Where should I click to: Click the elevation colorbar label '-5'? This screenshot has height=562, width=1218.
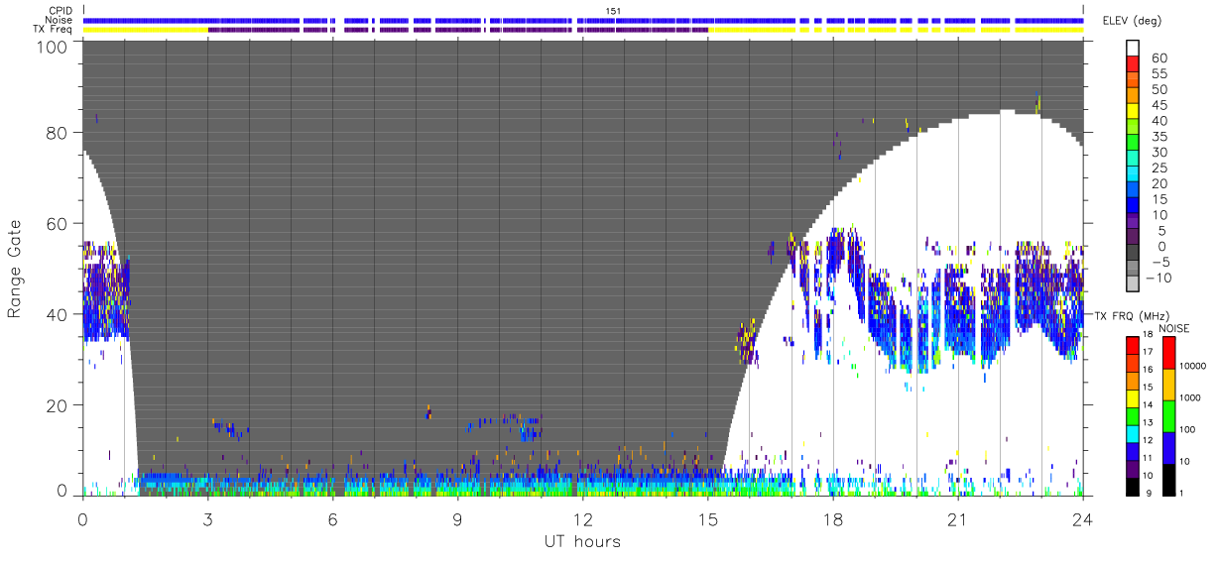pos(1161,262)
